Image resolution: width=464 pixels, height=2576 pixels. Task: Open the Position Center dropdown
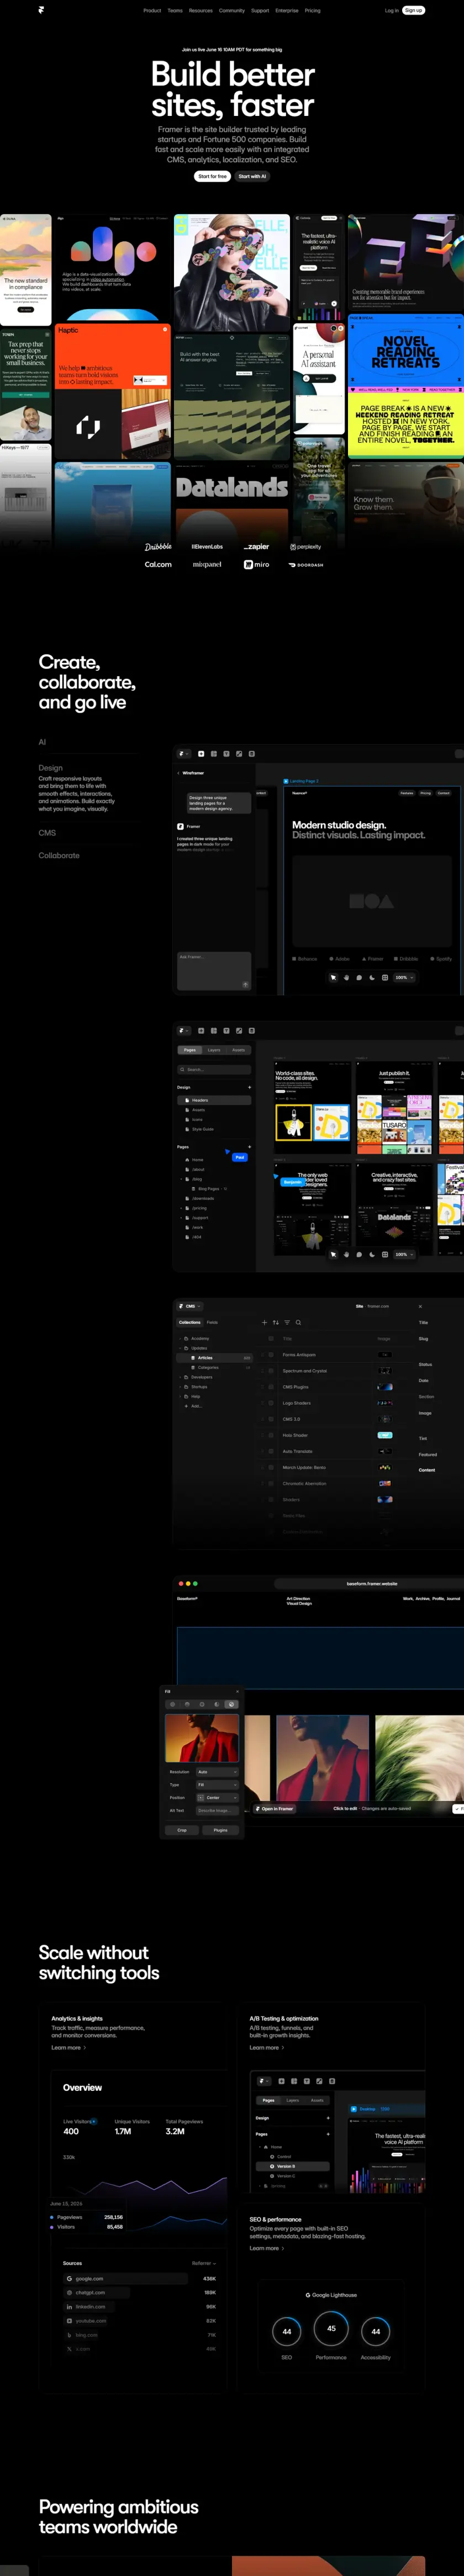pyautogui.click(x=217, y=1798)
